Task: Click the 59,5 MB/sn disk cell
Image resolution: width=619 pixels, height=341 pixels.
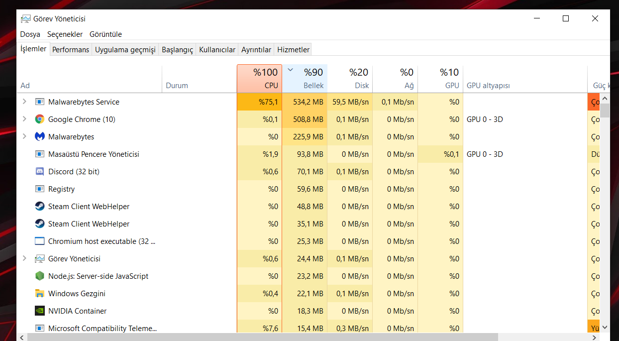Action: (350, 102)
